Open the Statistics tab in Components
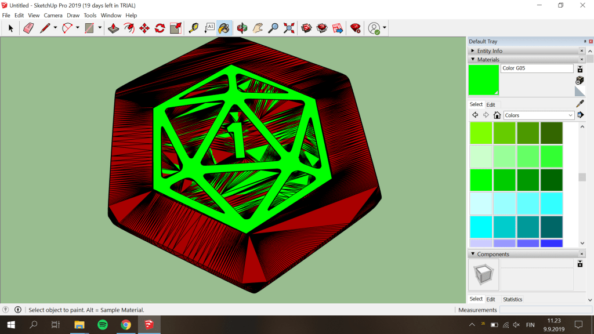Screen dimensions: 594x334 click(x=512, y=299)
